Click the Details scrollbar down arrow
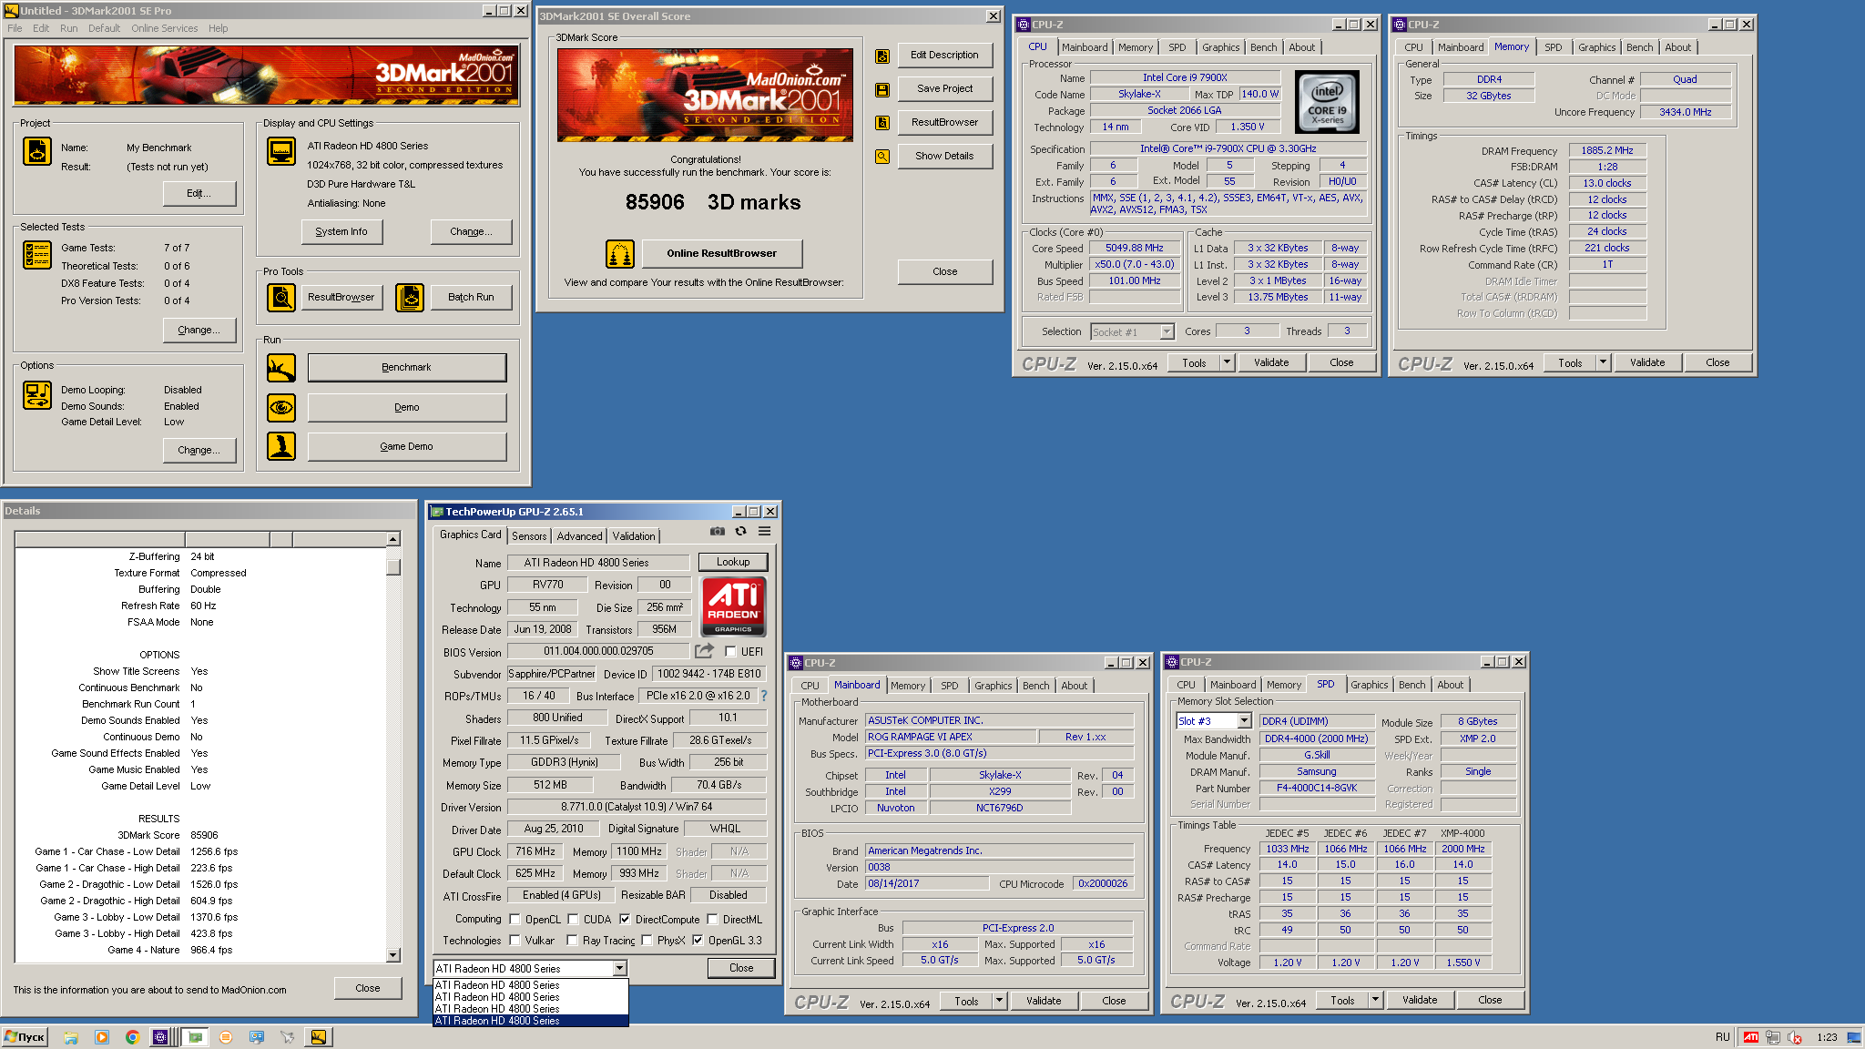The height and width of the screenshot is (1049, 1865). pos(393,955)
